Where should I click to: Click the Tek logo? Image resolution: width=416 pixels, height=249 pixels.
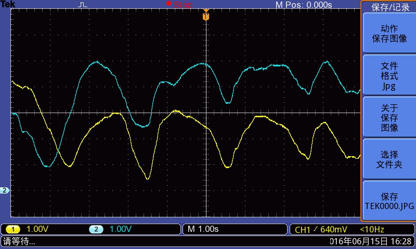point(8,4)
